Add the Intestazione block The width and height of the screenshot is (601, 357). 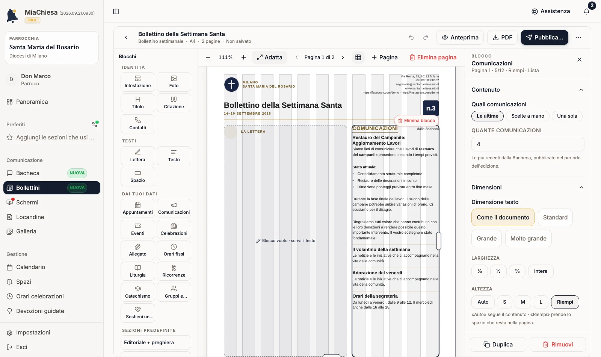click(138, 82)
